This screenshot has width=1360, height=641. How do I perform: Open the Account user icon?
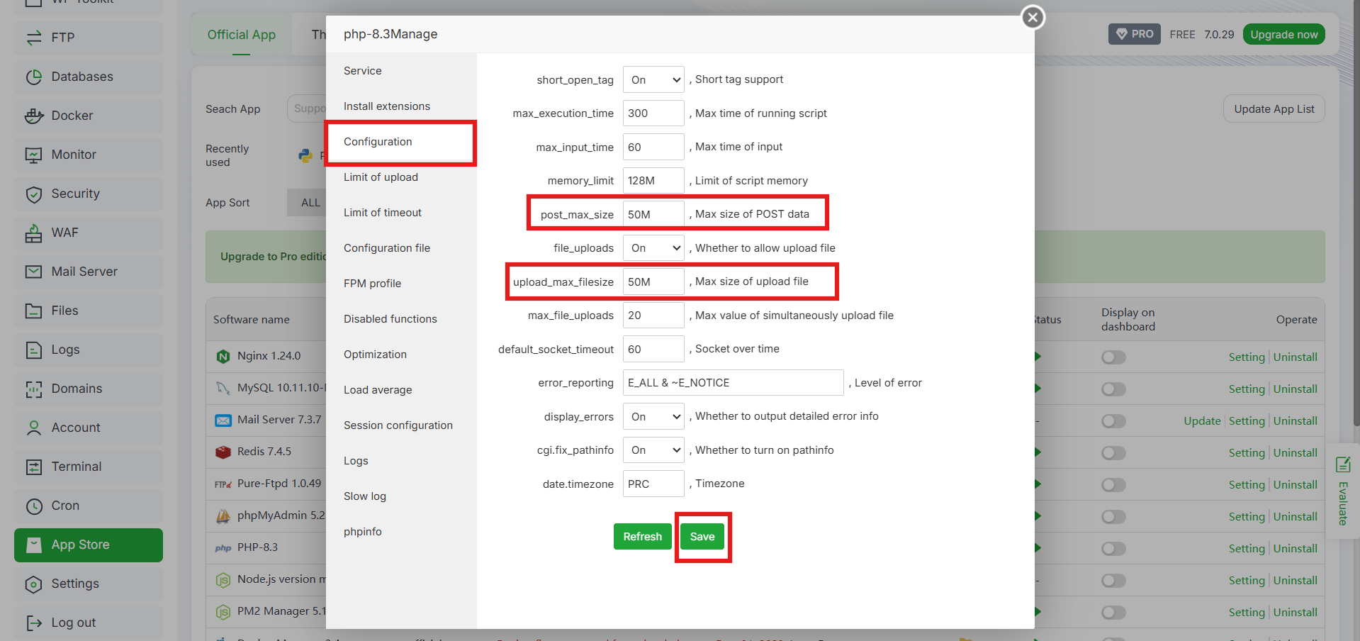[34, 428]
